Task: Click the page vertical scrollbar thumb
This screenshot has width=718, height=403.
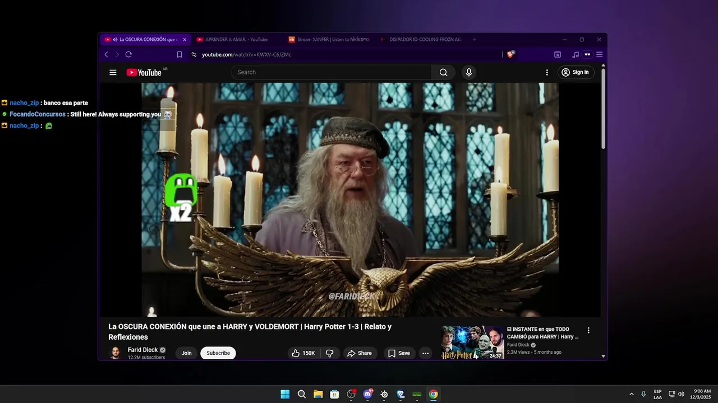Action: click(x=603, y=109)
